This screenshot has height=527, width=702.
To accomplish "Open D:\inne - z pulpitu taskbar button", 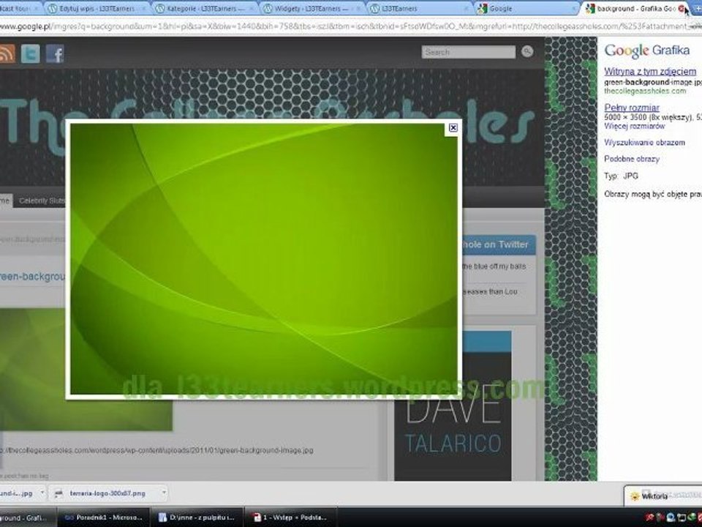I will 197,517.
